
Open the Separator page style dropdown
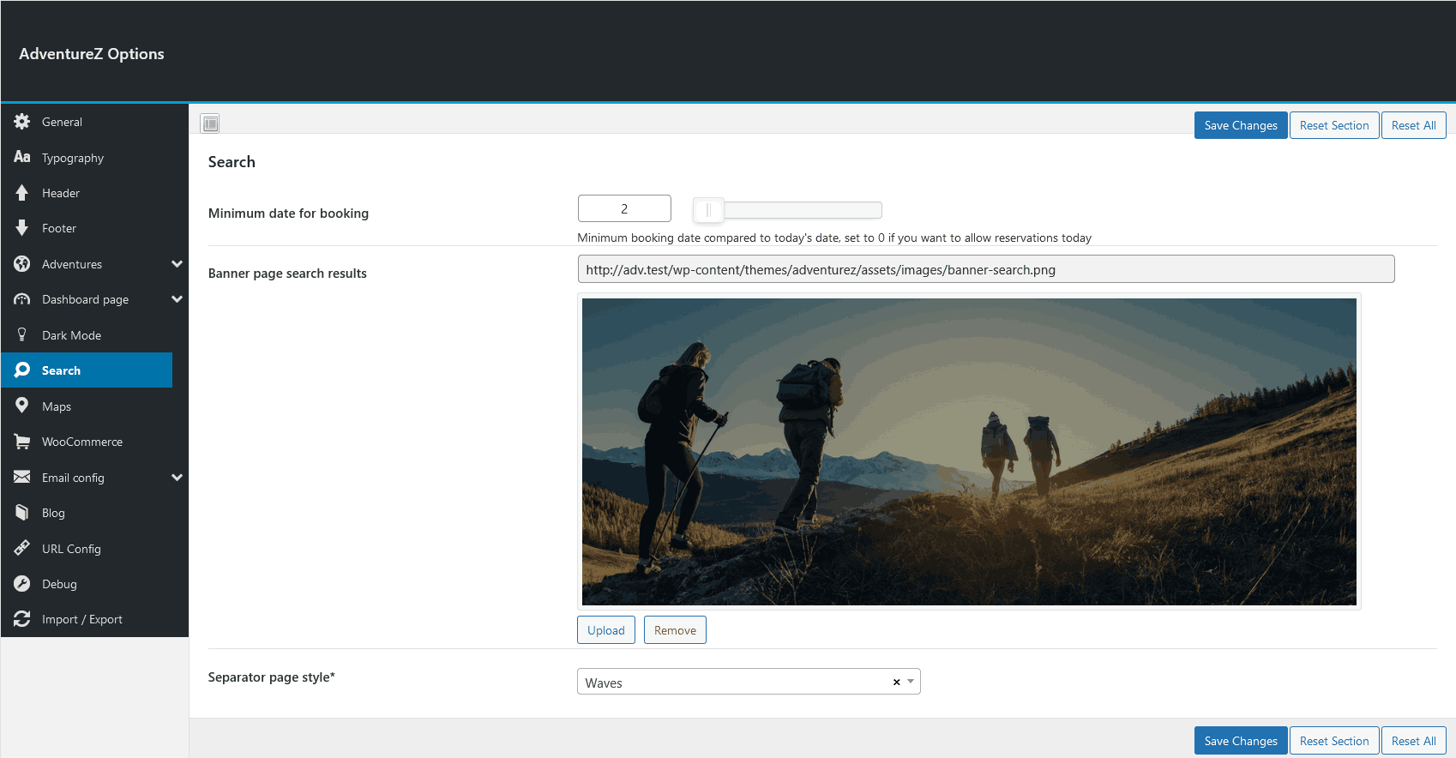pyautogui.click(x=749, y=682)
